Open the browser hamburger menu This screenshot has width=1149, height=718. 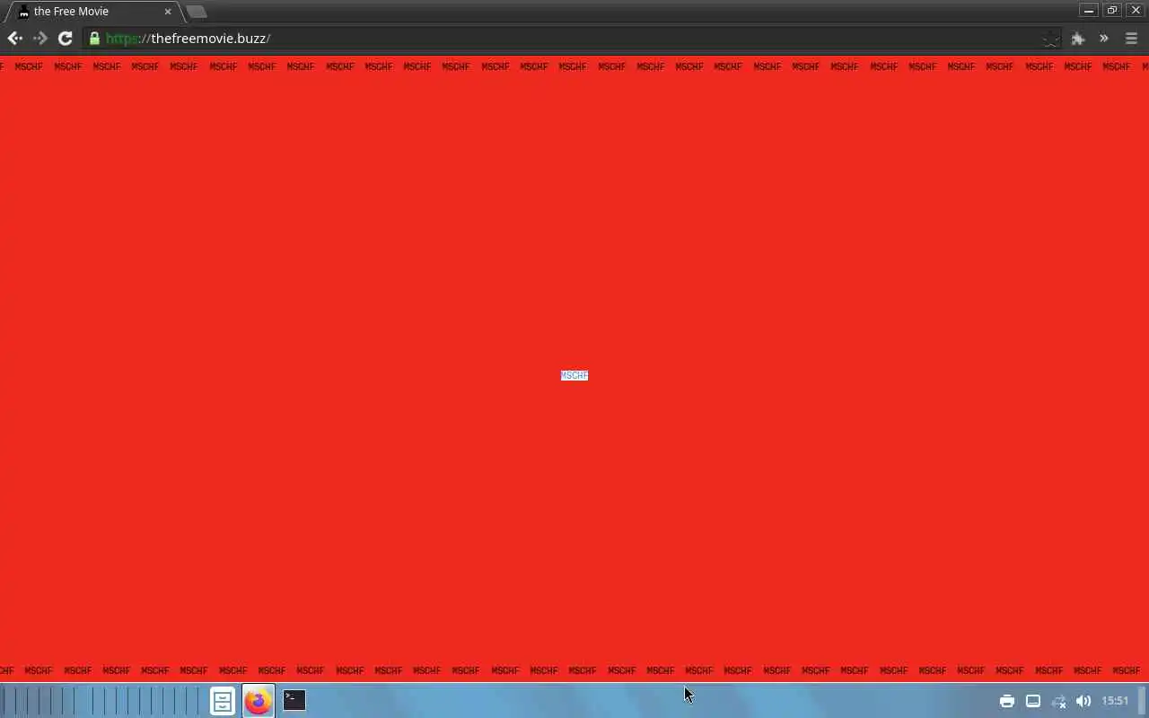coord(1131,39)
